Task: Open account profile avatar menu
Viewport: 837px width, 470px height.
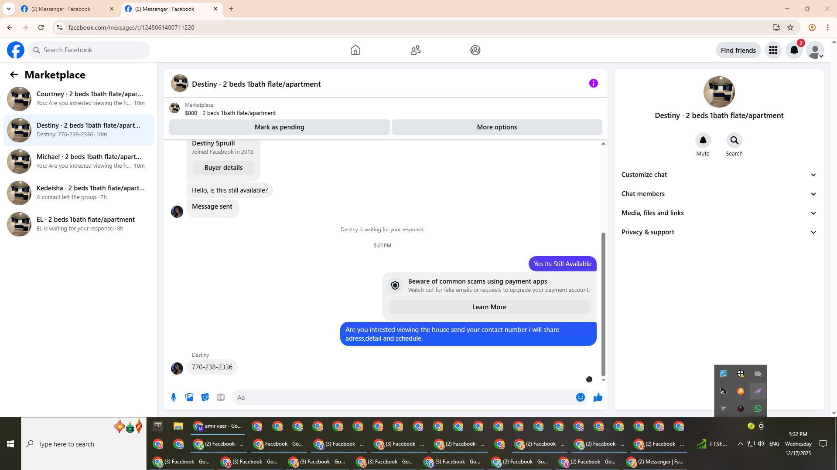Action: pos(815,50)
